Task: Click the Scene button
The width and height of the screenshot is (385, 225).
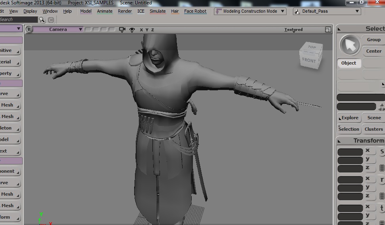Action: tap(374, 118)
